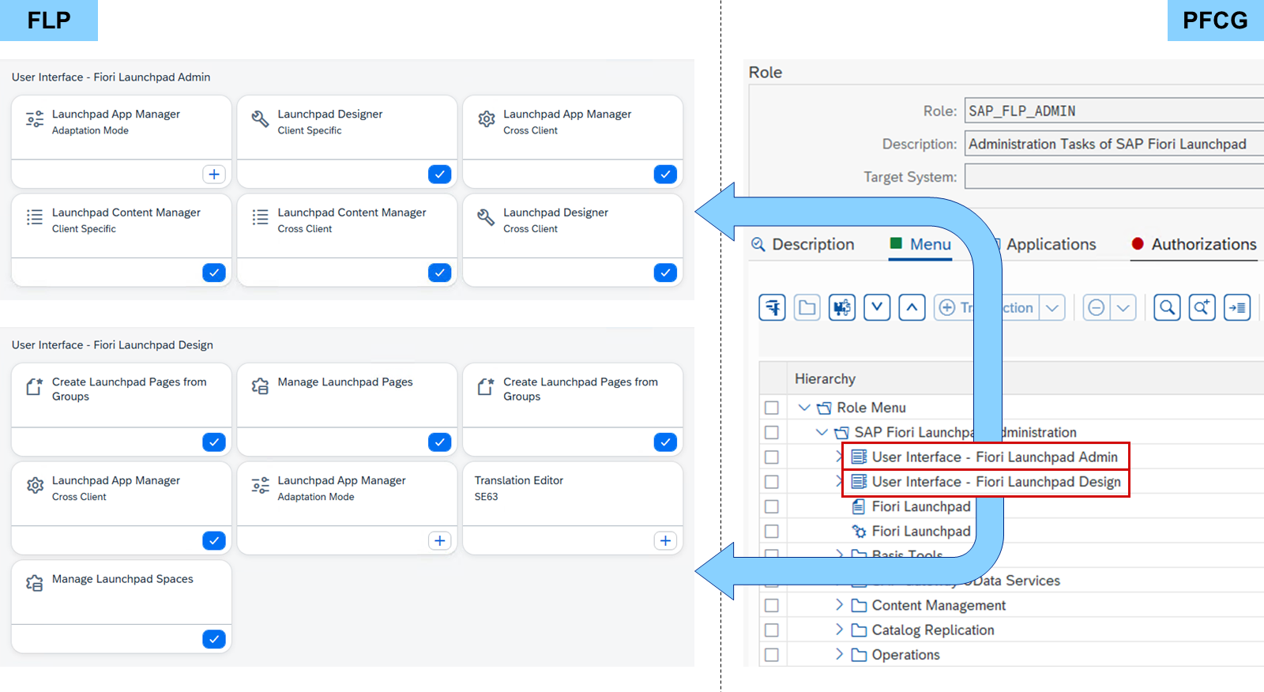Screen dimensions: 1264x692
Task: Click the find next (magnifier plus) toolbar icon
Action: tap(1202, 307)
